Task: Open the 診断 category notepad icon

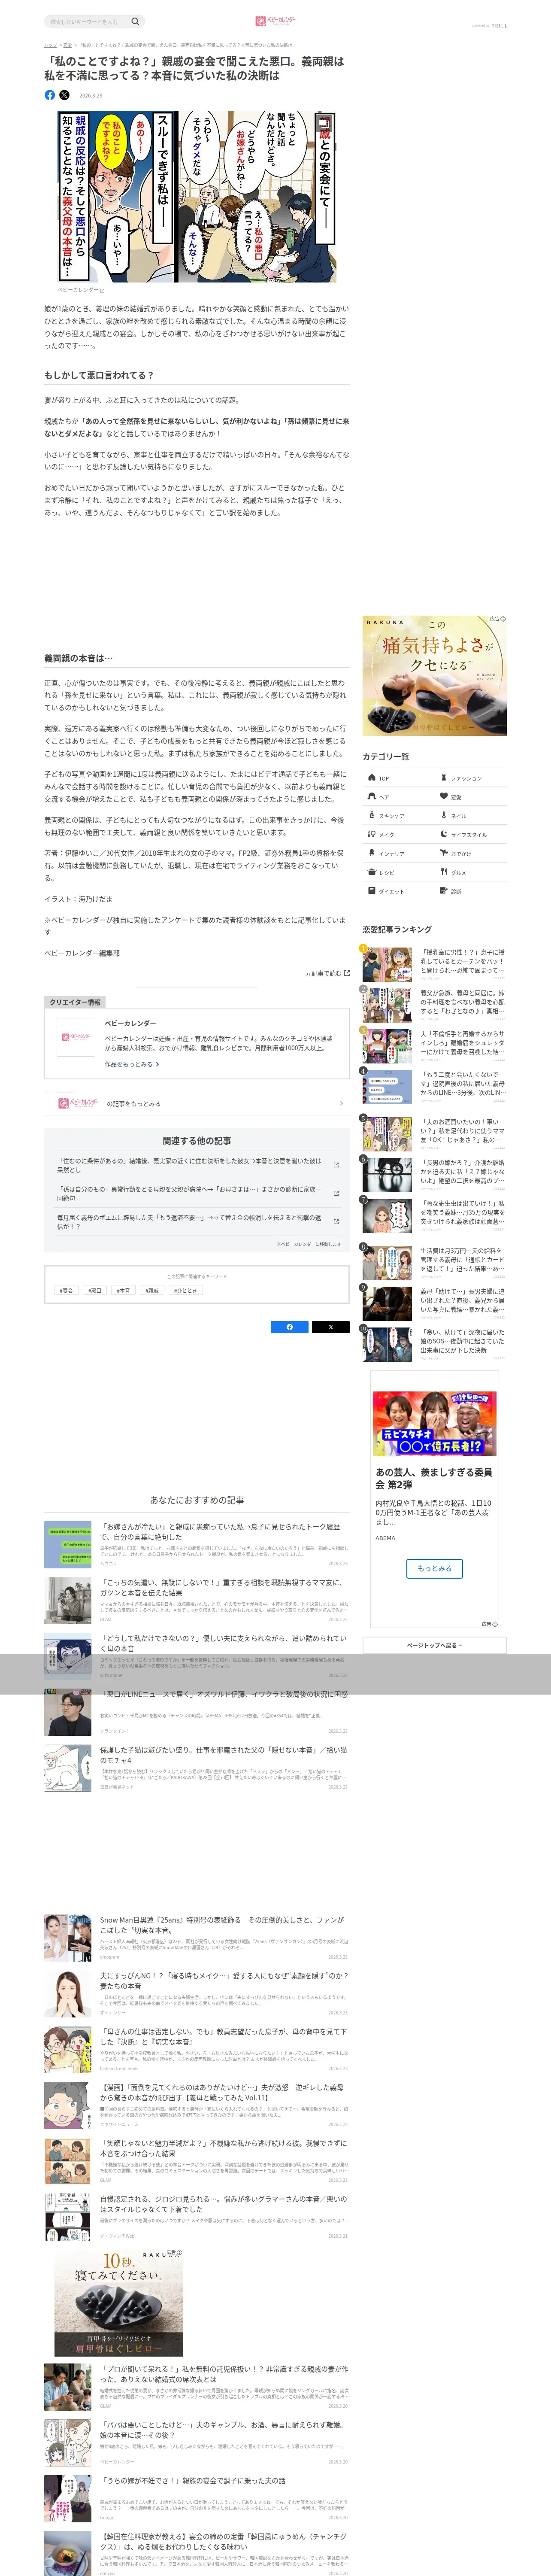Action: tap(444, 891)
